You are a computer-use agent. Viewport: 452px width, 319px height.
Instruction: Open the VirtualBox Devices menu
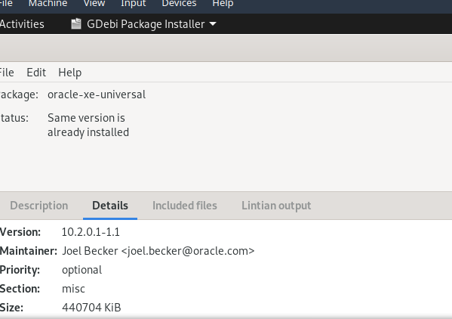[x=179, y=4]
